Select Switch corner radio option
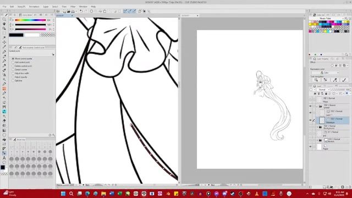This screenshot has height=198, width=352. (x=13, y=70)
